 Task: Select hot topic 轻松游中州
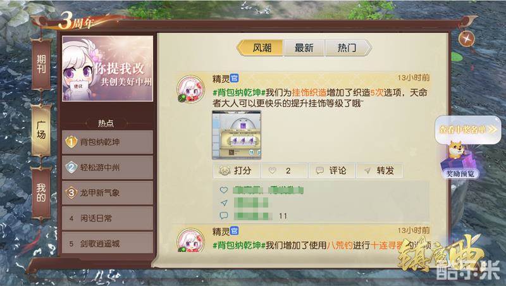(107, 168)
